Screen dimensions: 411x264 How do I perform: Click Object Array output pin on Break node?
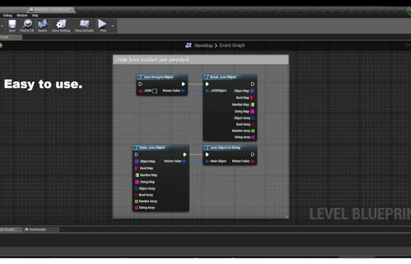pos(253,118)
